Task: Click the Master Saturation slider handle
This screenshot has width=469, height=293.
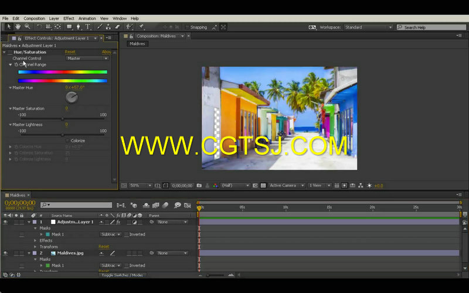Action: pyautogui.click(x=63, y=119)
